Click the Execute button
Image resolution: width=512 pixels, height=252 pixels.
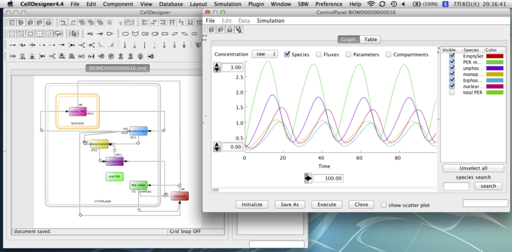327,205
